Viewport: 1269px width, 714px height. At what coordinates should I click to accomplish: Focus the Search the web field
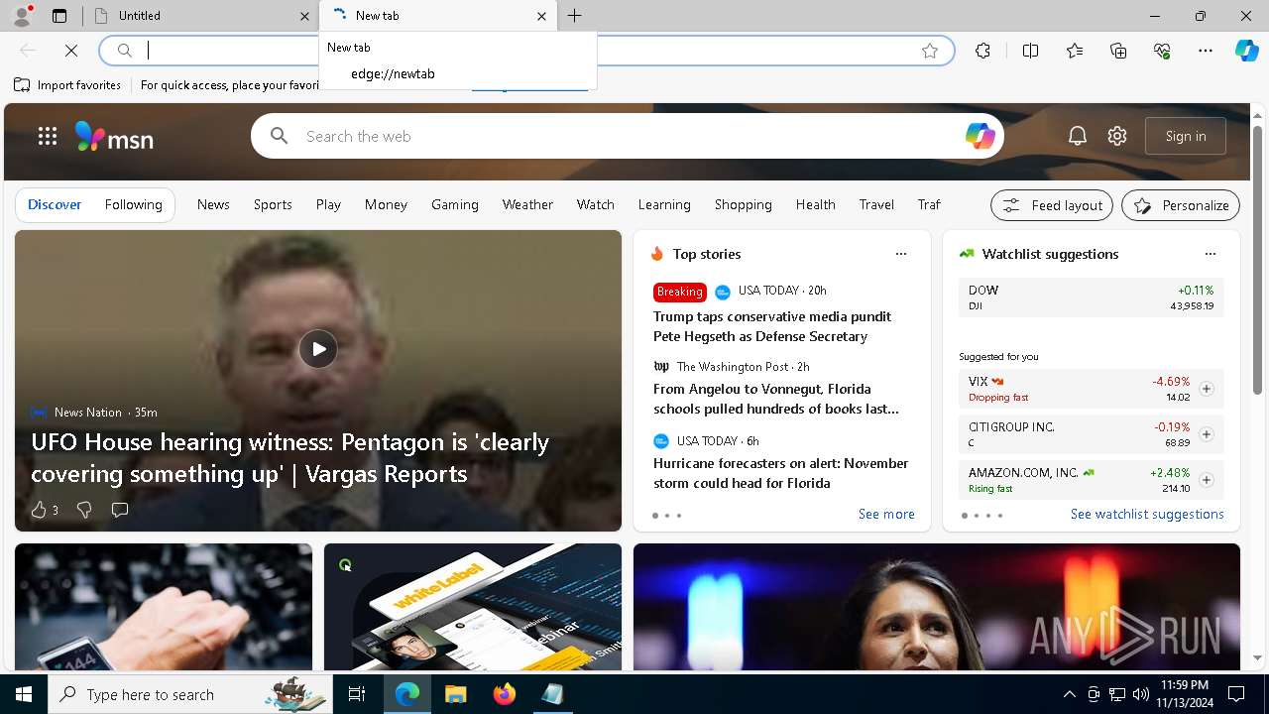pos(630,136)
